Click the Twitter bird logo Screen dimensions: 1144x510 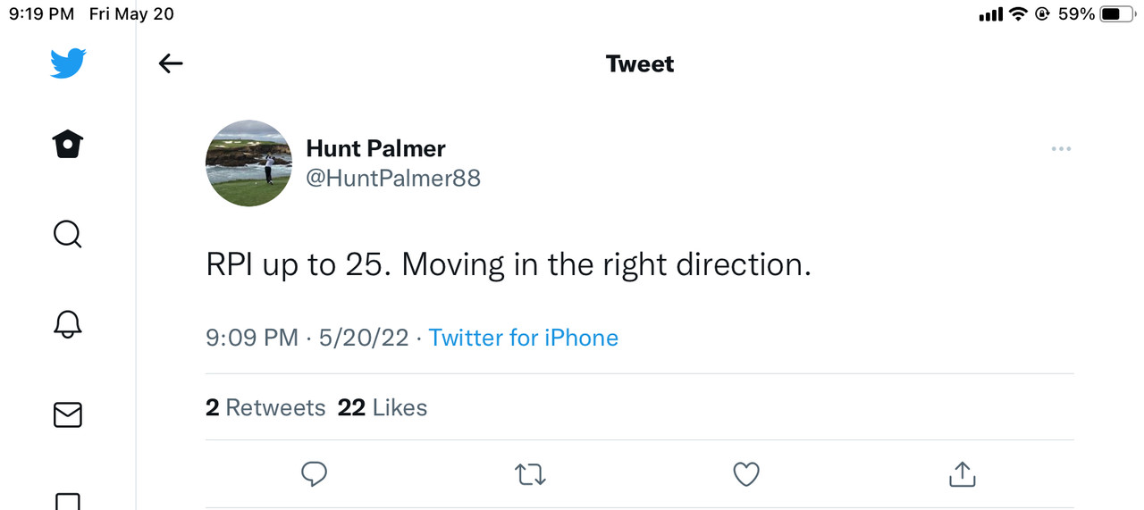click(68, 64)
